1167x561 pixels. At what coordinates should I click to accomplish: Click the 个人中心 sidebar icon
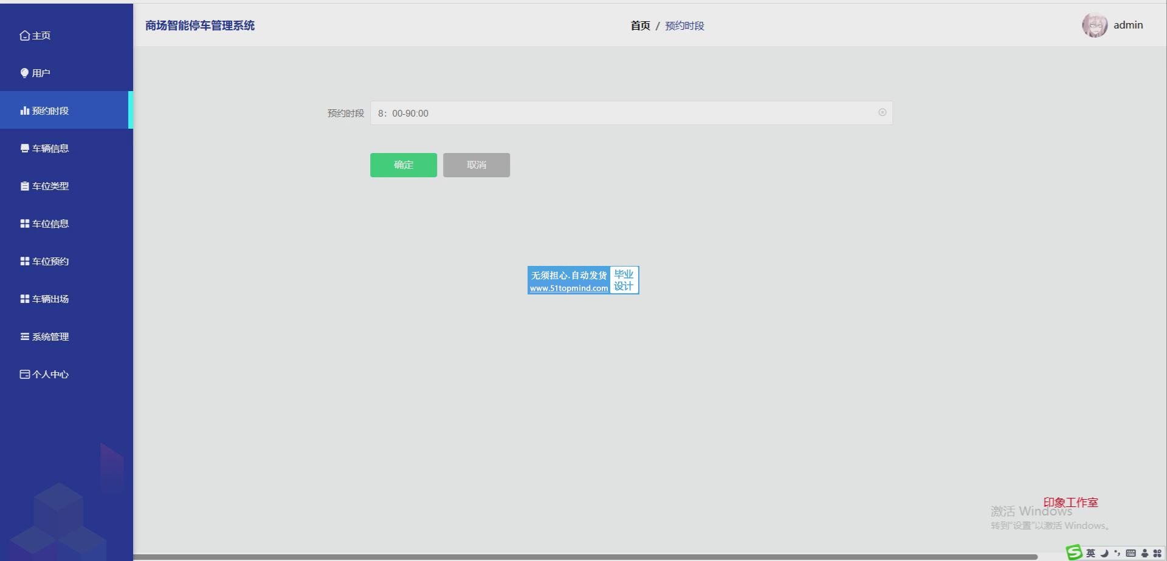(x=24, y=375)
